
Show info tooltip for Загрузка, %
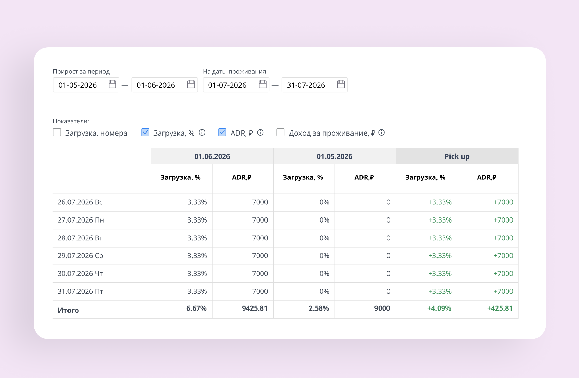(x=202, y=133)
